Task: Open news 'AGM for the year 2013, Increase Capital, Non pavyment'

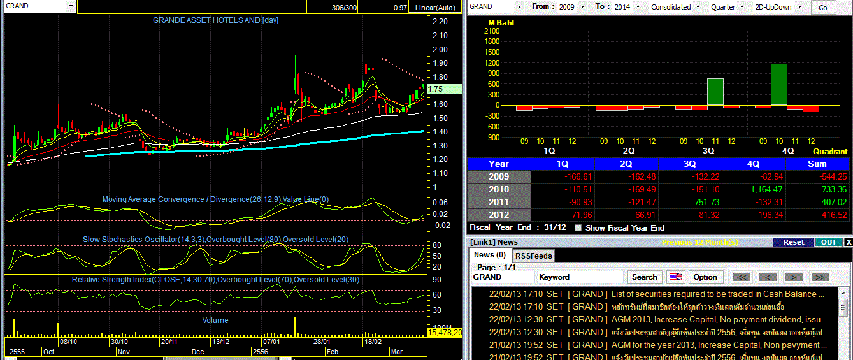Action: tap(719, 345)
